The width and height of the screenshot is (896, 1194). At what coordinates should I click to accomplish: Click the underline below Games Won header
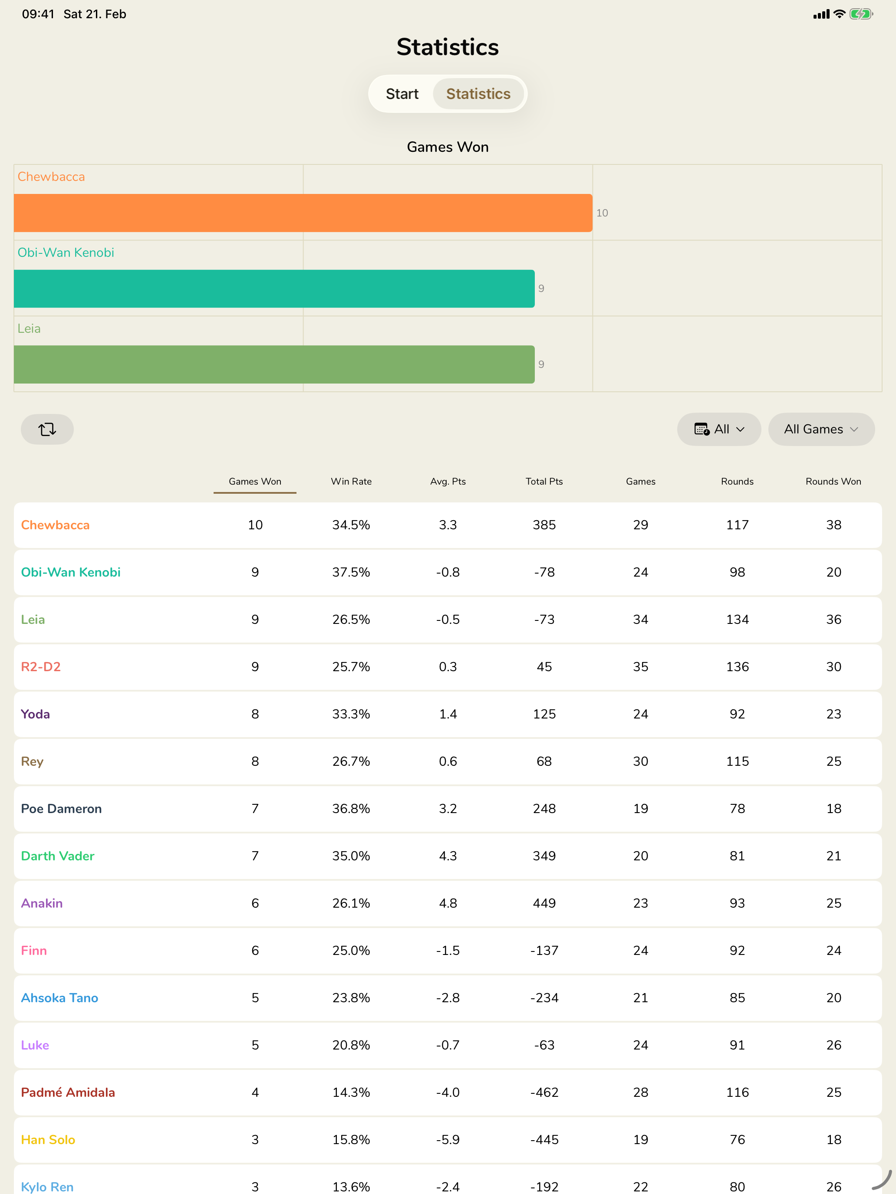click(254, 492)
